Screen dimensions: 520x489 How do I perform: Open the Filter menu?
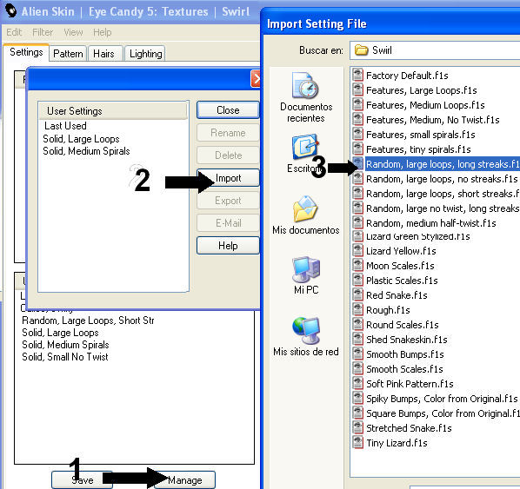tap(43, 32)
